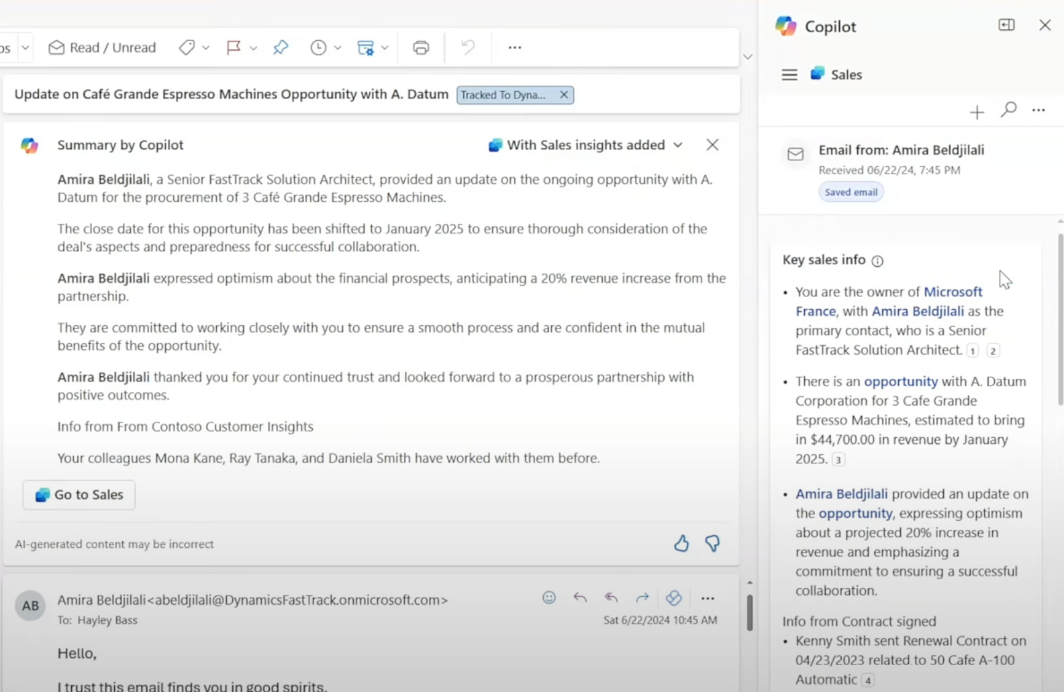1064x692 pixels.
Task: Close the Copilot side pane
Action: pos(1045,25)
